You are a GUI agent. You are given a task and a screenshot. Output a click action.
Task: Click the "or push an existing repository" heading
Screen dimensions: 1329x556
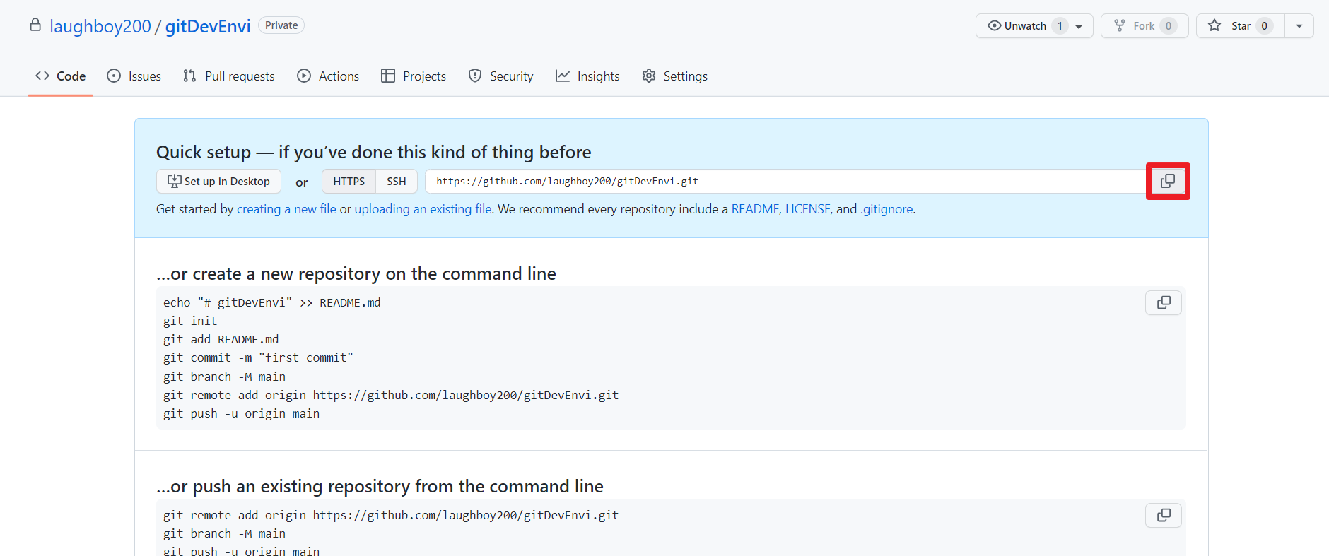380,486
